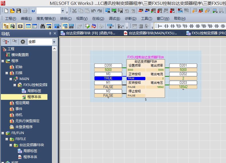Click the D201 output variable box
The width and height of the screenshot is (226, 163).
(183, 65)
